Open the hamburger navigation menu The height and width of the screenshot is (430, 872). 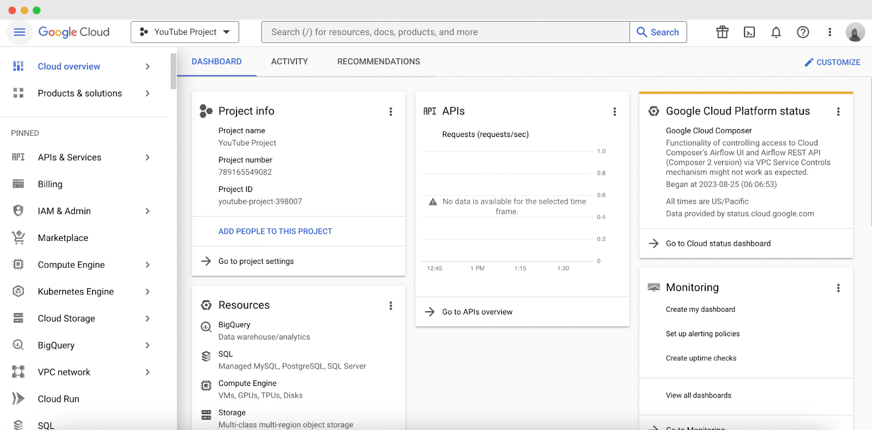20,32
